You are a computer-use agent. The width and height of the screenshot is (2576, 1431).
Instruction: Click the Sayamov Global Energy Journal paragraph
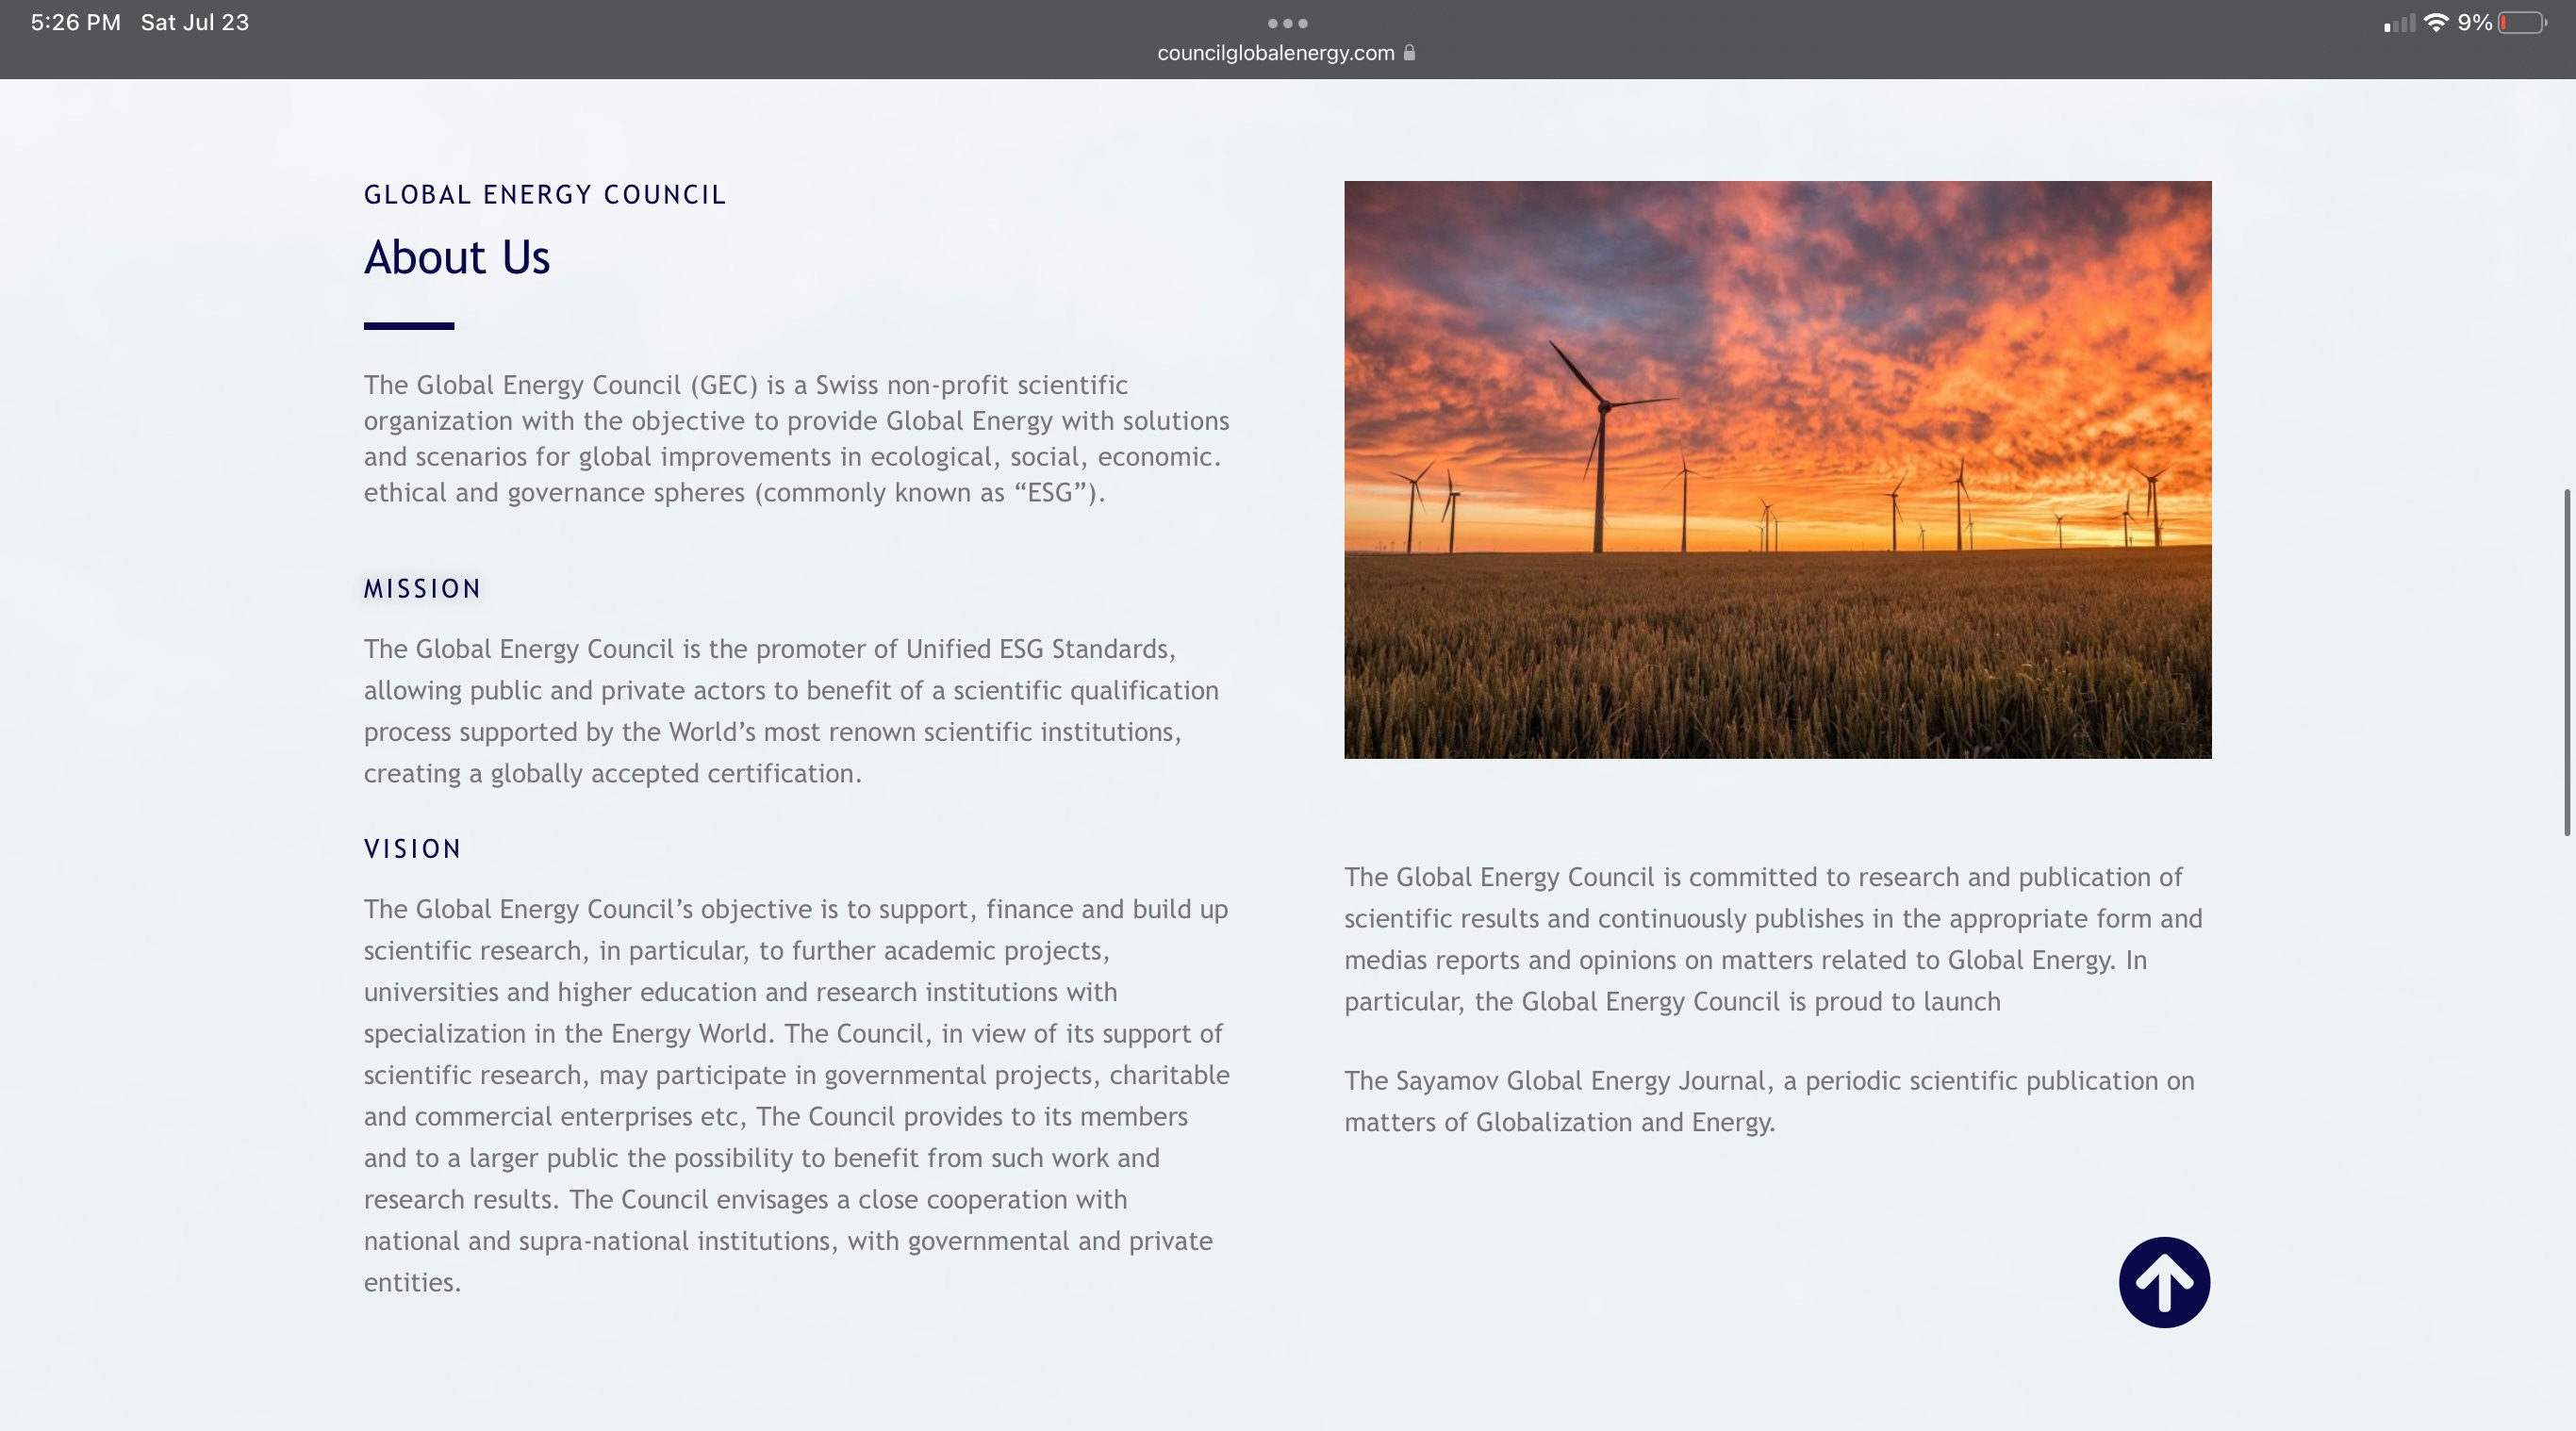[x=1769, y=1101]
